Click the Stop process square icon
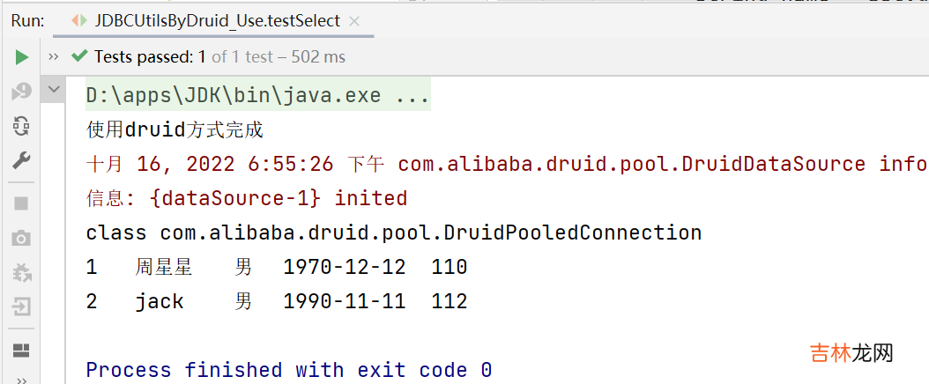This screenshot has width=929, height=384. pos(21,203)
